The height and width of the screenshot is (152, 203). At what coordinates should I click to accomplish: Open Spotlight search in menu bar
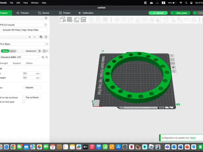pyautogui.click(x=186, y=3)
